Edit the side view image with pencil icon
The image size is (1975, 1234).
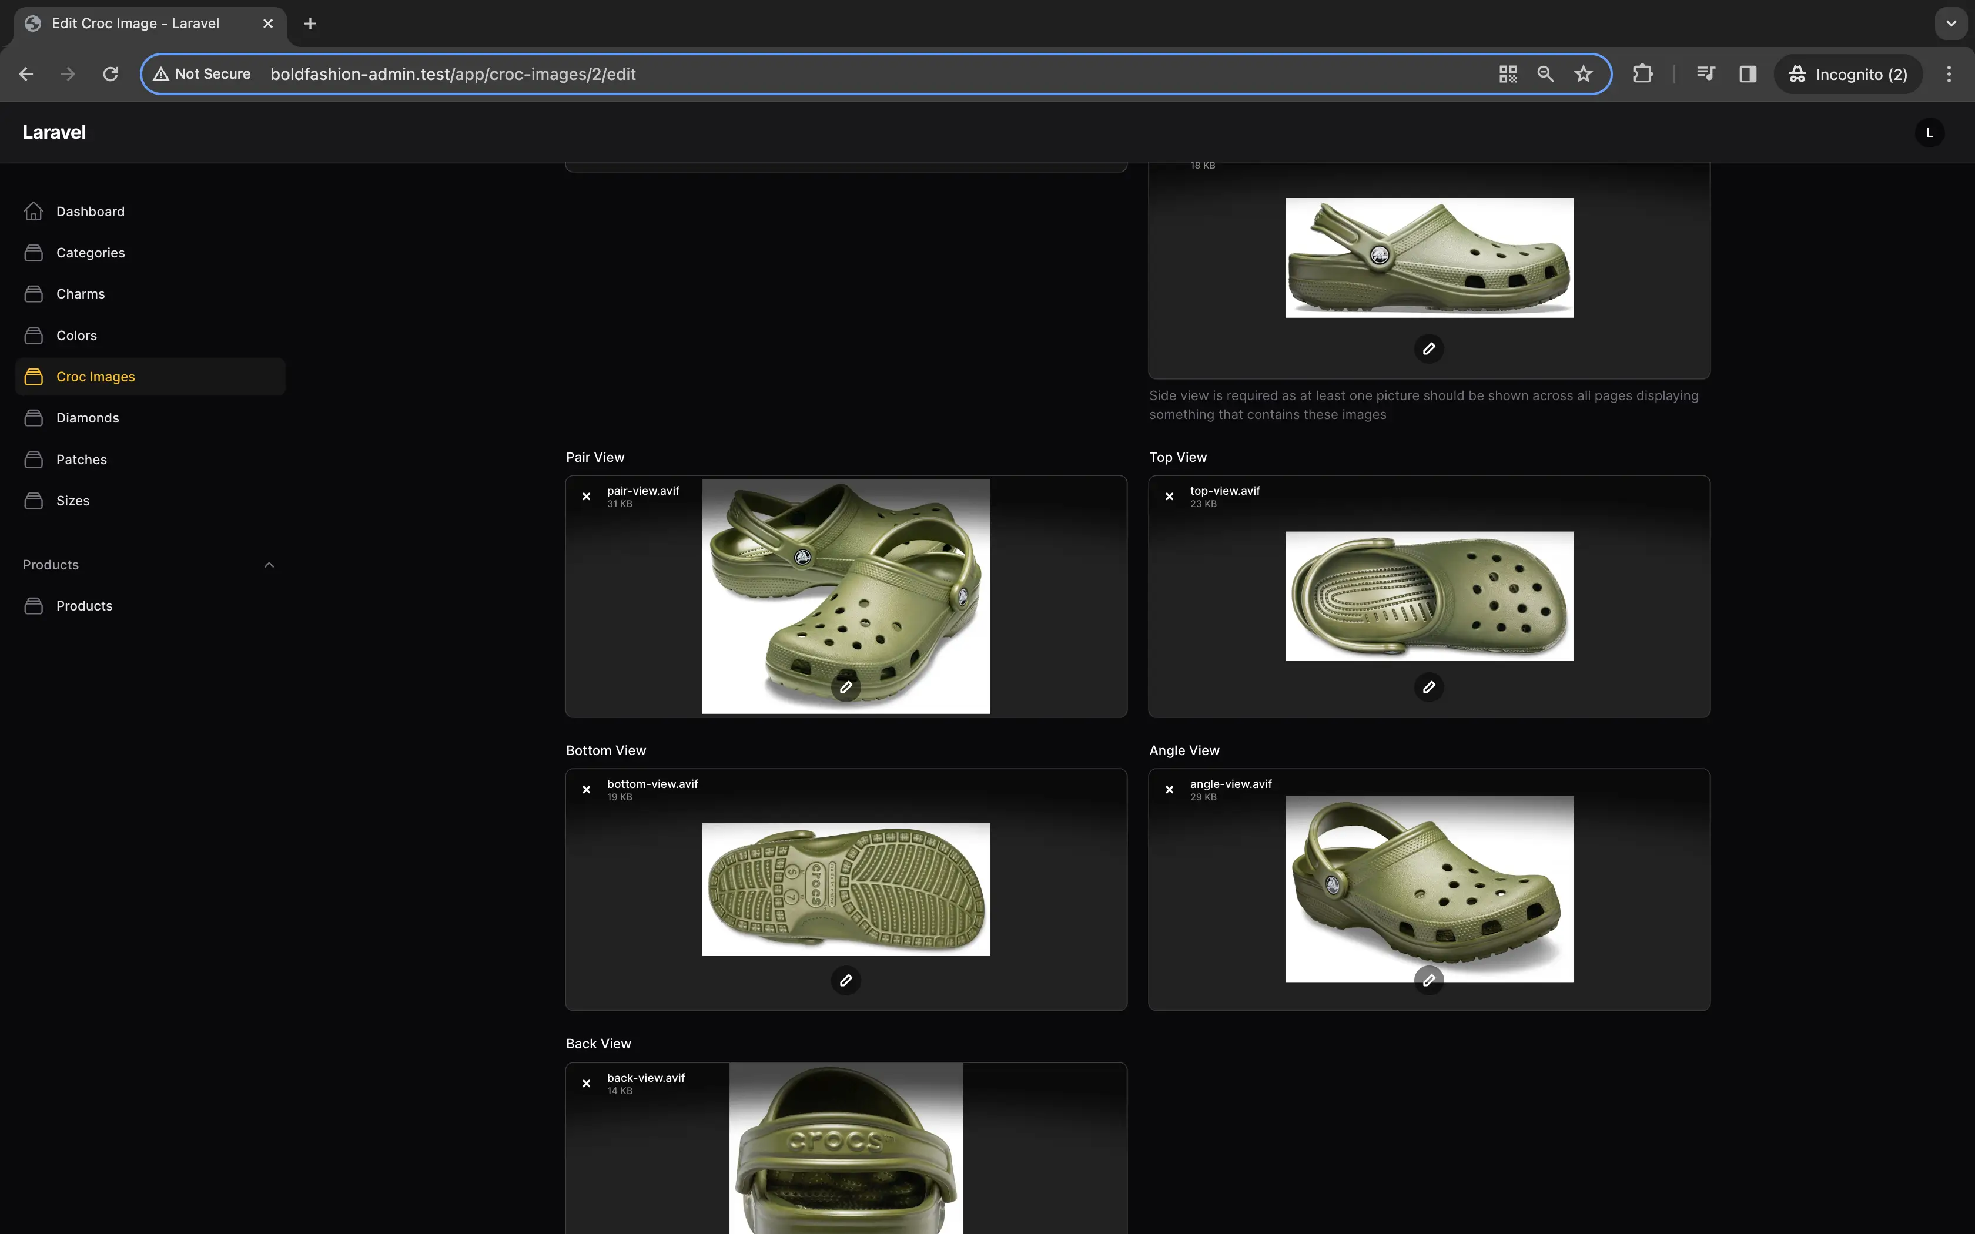[x=1429, y=348]
